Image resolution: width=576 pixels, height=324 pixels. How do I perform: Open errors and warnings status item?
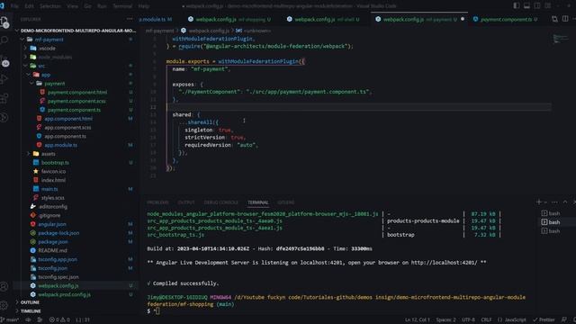59,320
